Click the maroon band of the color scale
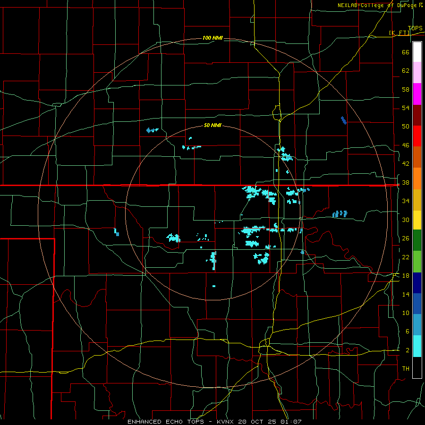The width and height of the screenshot is (425, 425). [417, 115]
